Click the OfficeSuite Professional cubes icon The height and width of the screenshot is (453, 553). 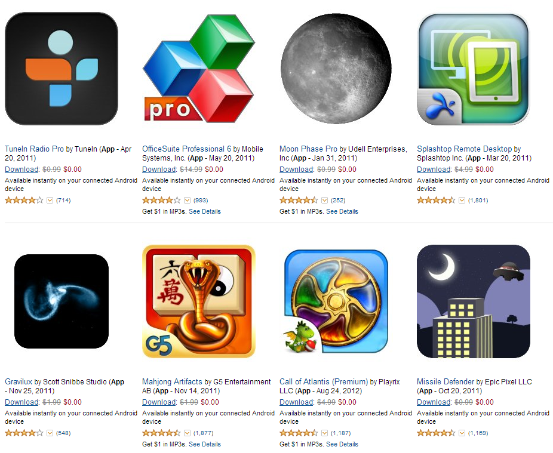coord(198,69)
